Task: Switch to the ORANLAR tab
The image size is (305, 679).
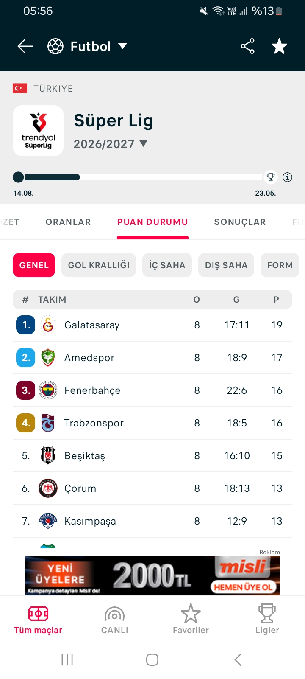Action: click(68, 222)
